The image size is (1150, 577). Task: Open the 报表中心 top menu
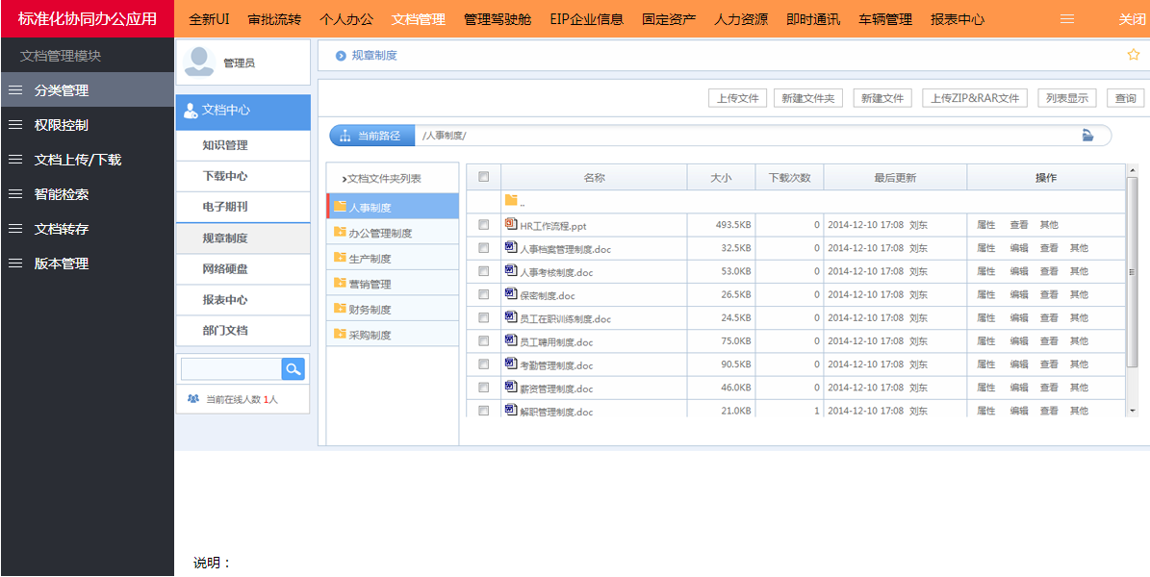point(958,20)
